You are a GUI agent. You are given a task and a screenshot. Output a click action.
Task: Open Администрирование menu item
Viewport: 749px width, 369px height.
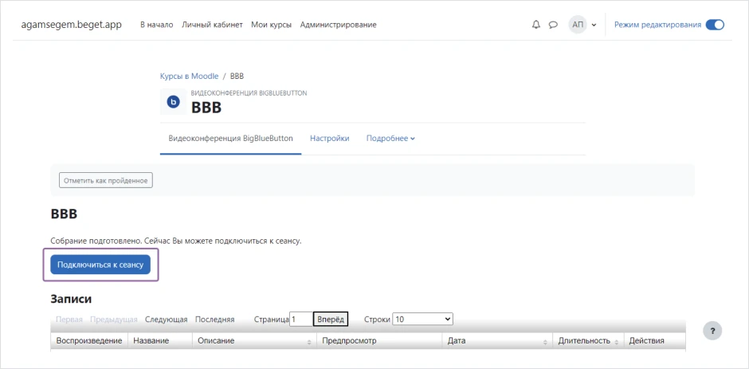pyautogui.click(x=338, y=25)
